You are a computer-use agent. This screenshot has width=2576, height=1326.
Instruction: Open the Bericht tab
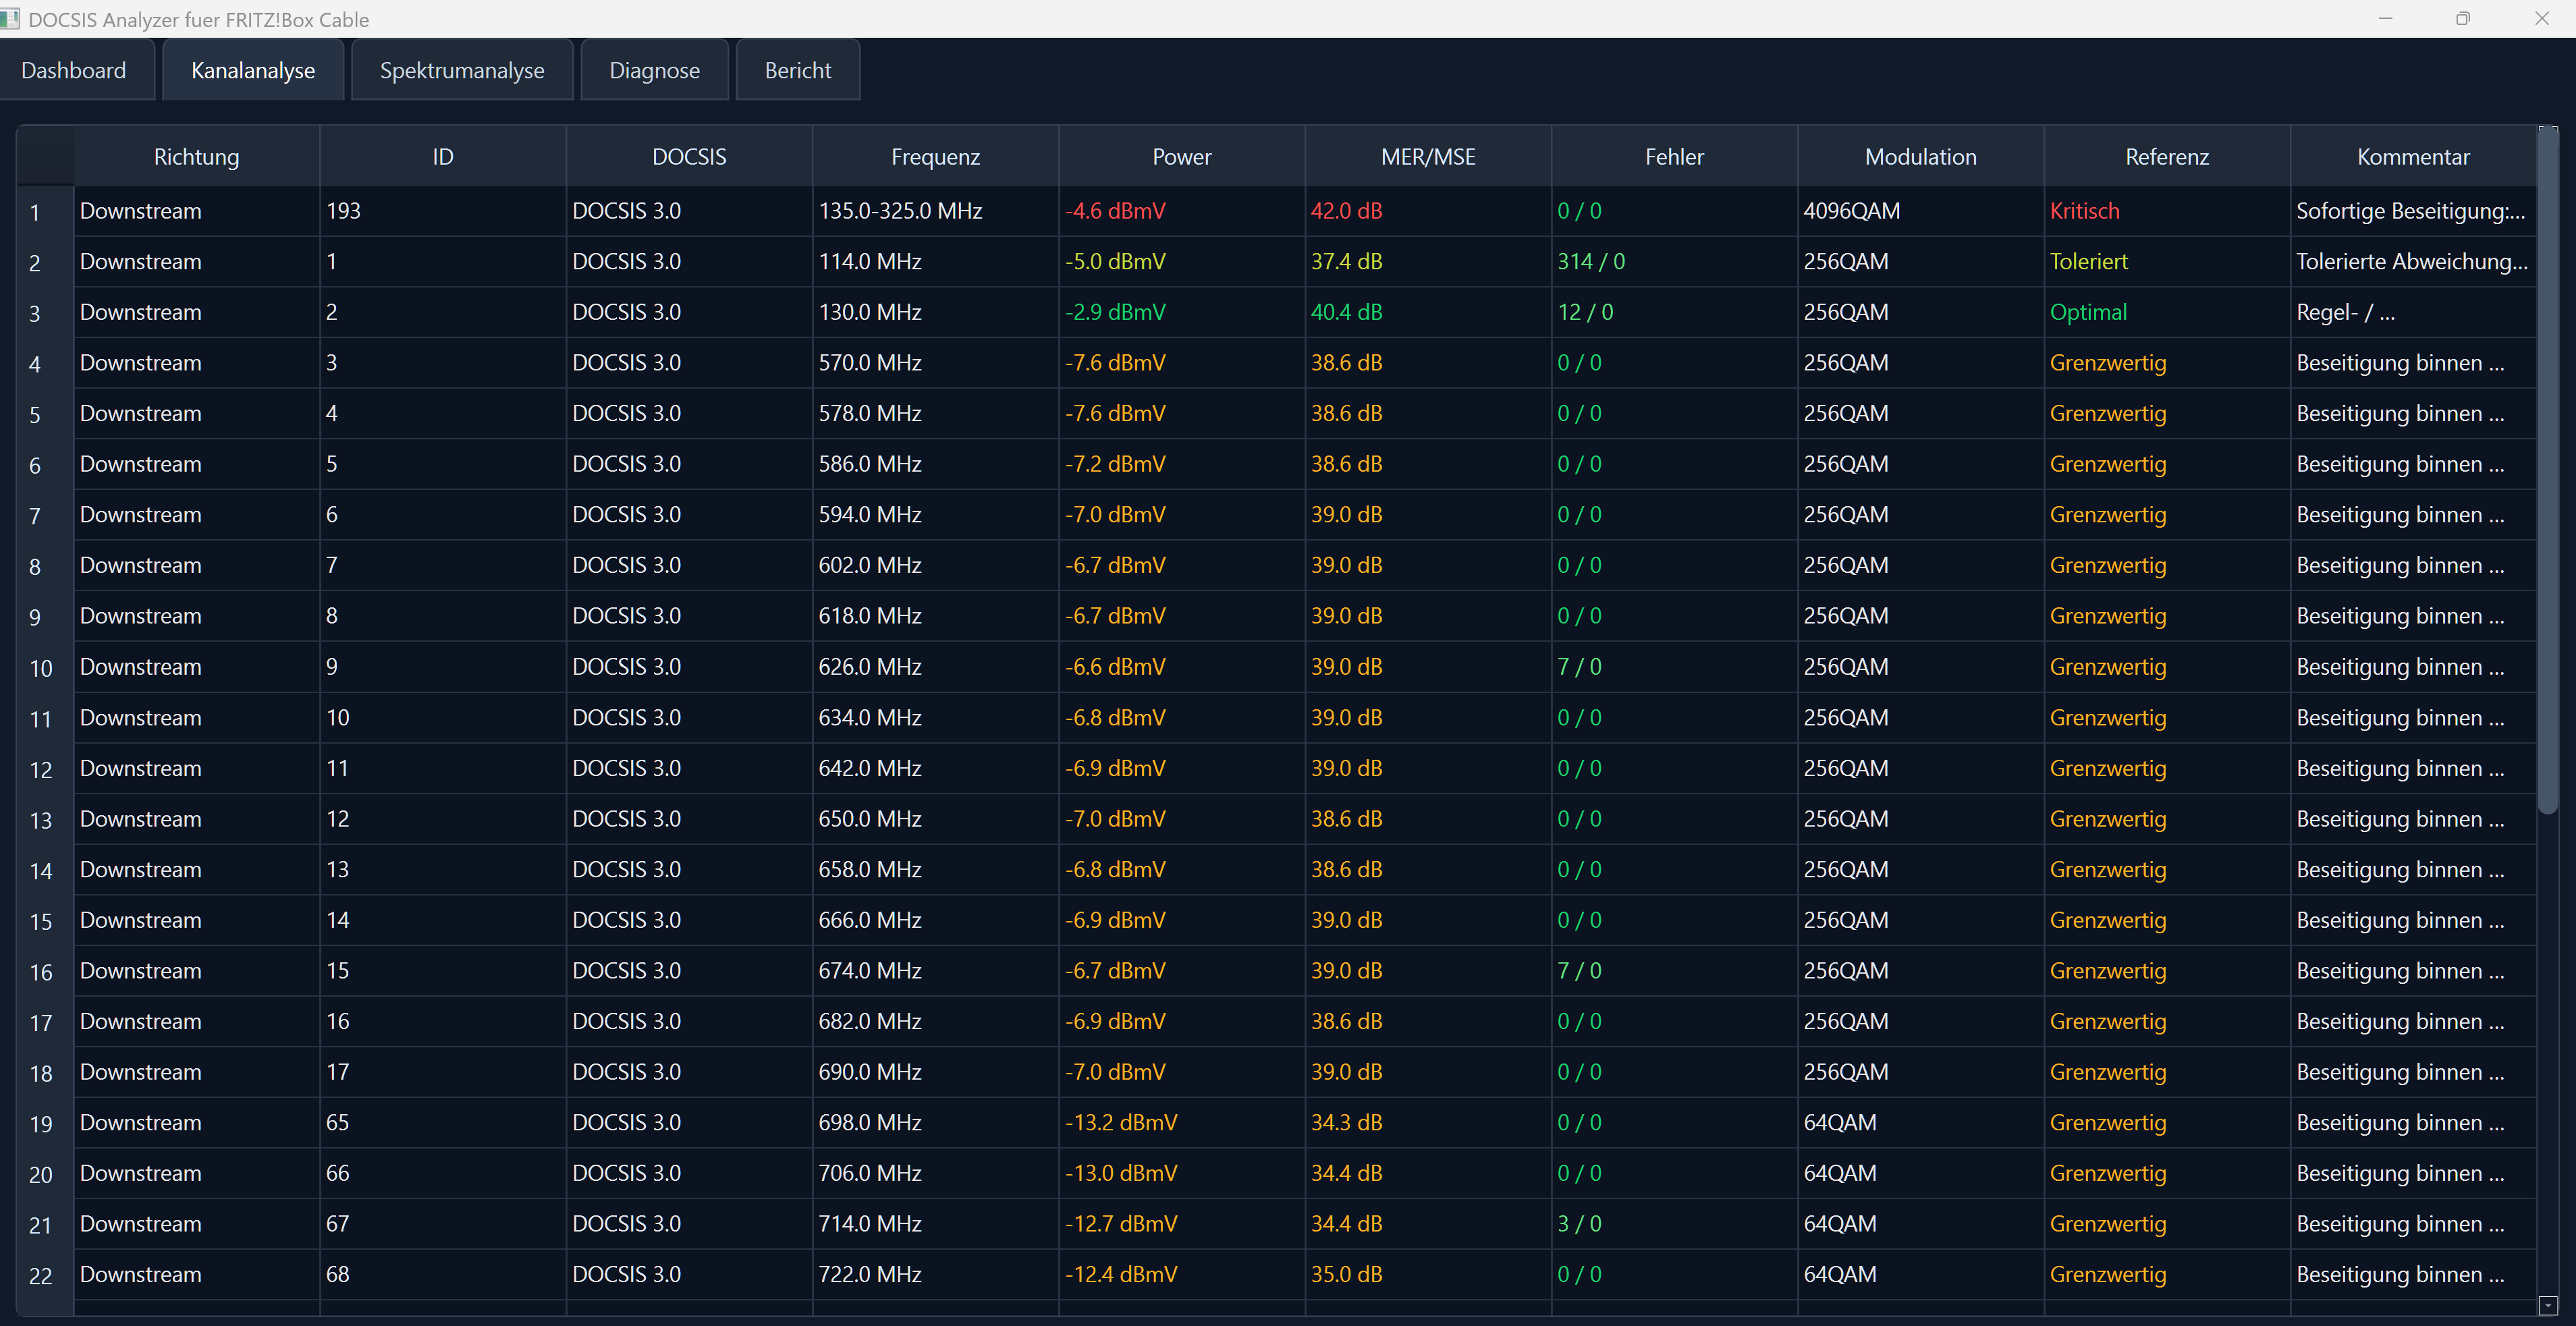coord(798,70)
